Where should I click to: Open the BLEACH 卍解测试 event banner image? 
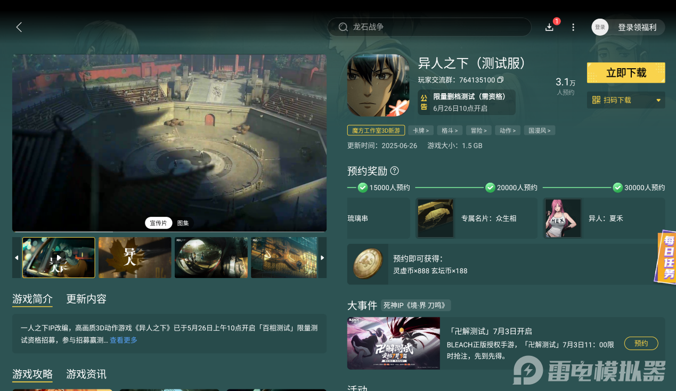(394, 344)
